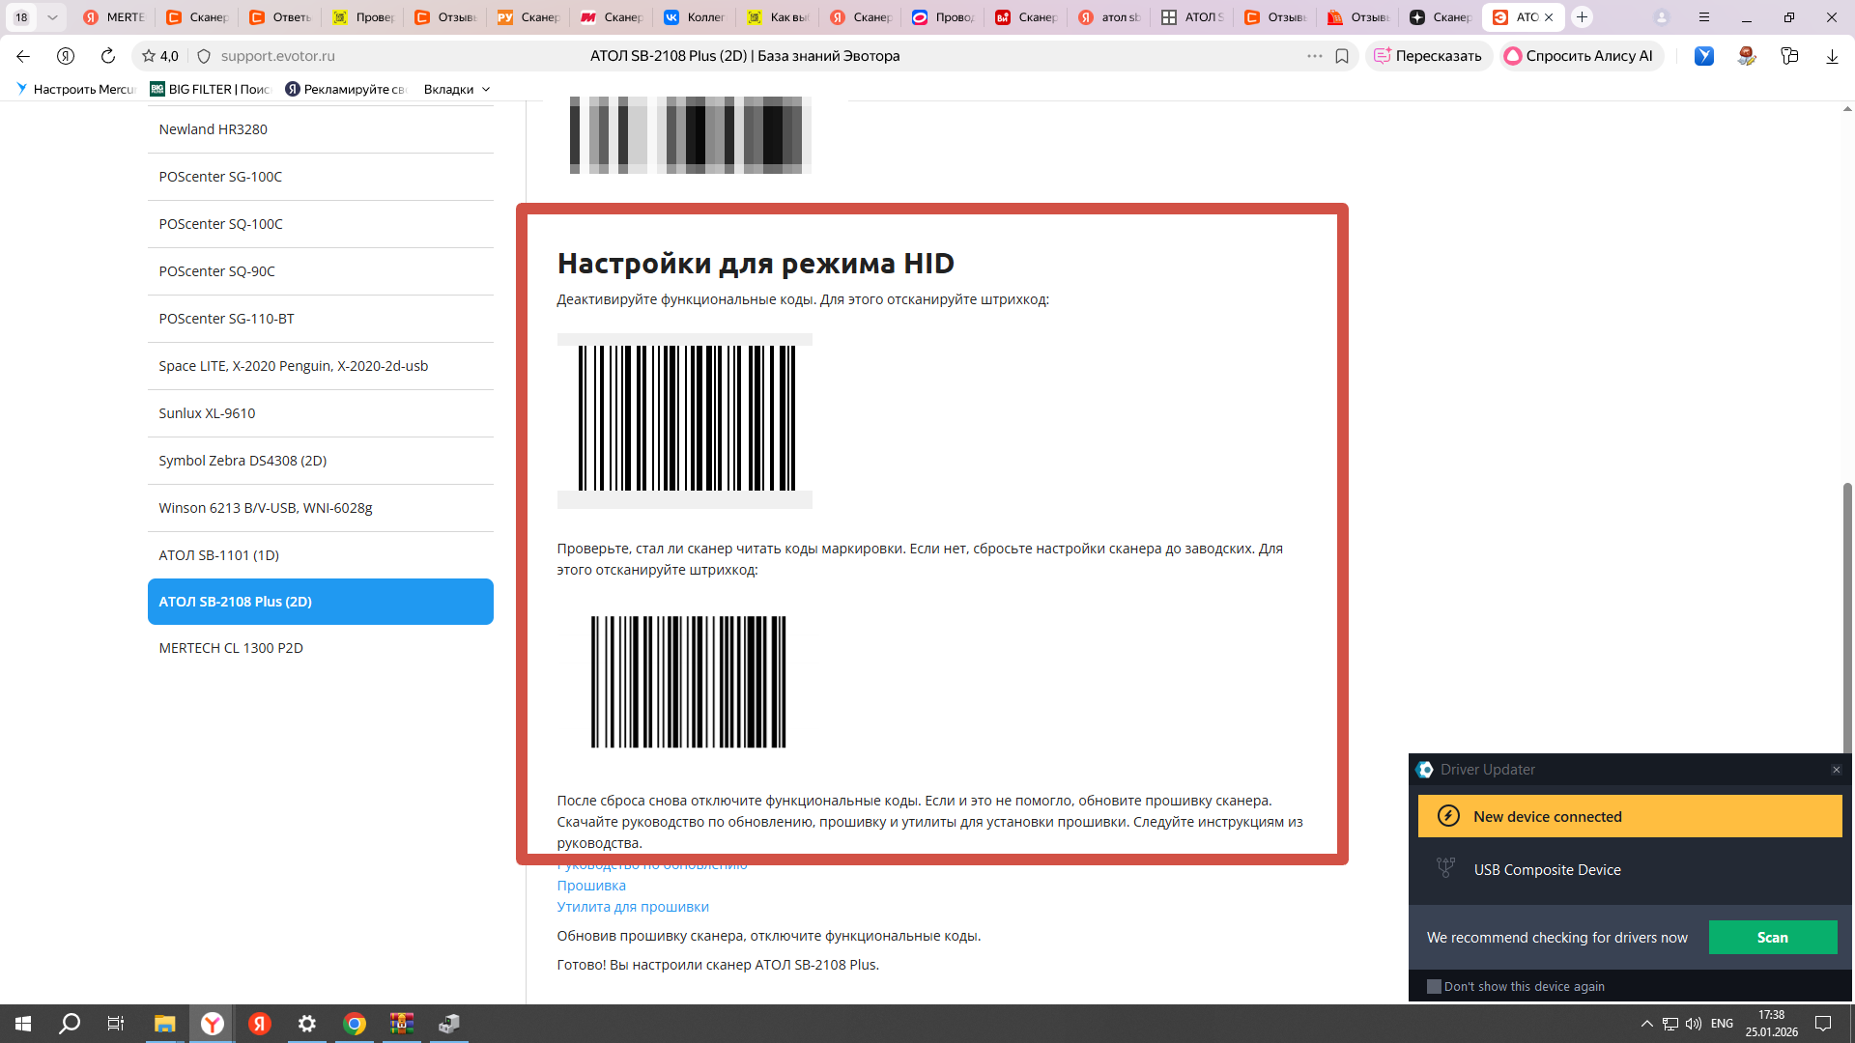Click the Утилита для прошивки link

point(633,907)
